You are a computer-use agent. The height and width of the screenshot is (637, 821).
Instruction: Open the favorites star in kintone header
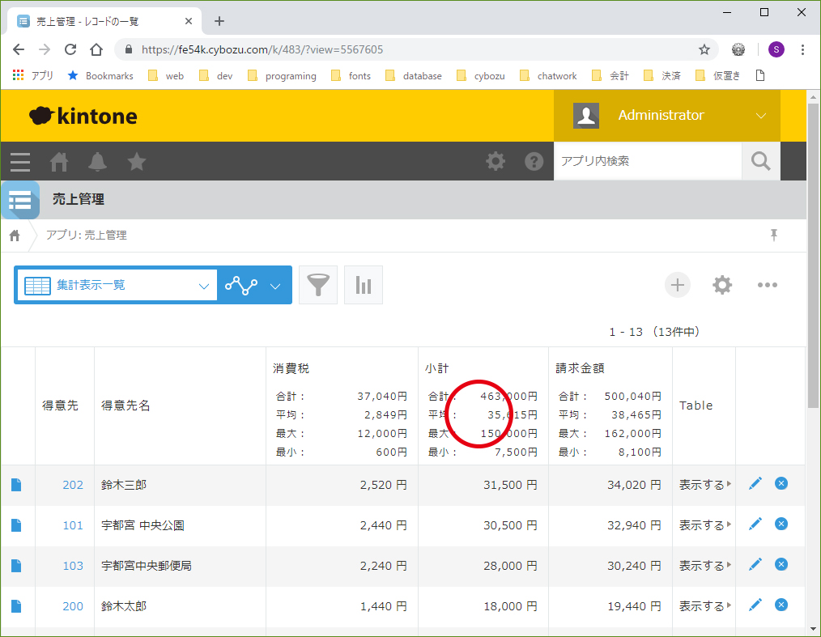point(137,162)
